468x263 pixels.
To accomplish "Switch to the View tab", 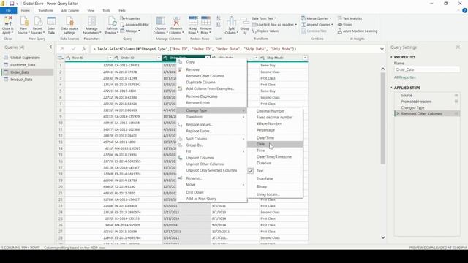I will [91, 10].
